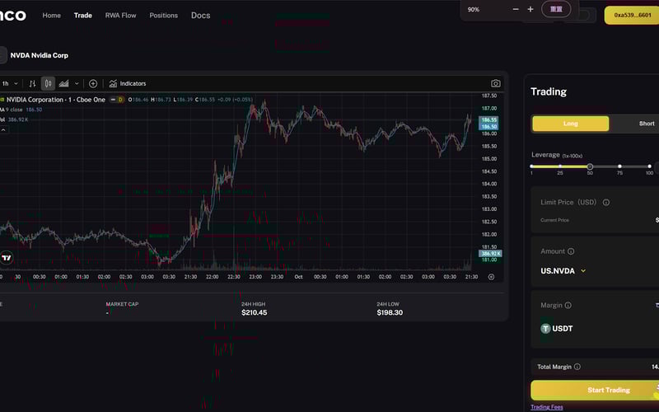
Task: Collapse the chart legend with the caret
Action: click(3, 130)
